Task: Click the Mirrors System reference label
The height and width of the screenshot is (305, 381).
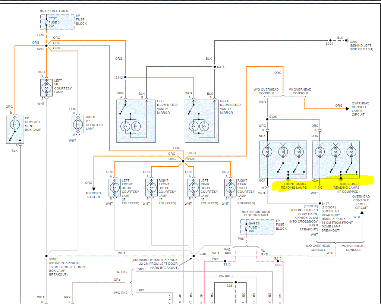Action: tap(94, 195)
